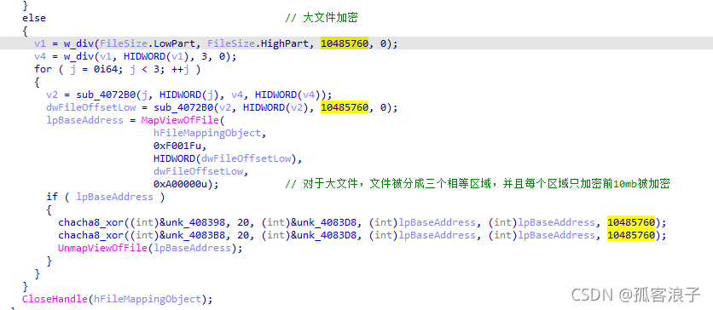This screenshot has width=713, height=310.
Task: Select hFileMappingObject argument of MapViewOfFile
Action: pos(207,133)
